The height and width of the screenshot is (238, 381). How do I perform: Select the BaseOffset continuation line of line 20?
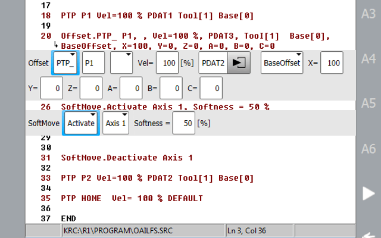(x=168, y=46)
